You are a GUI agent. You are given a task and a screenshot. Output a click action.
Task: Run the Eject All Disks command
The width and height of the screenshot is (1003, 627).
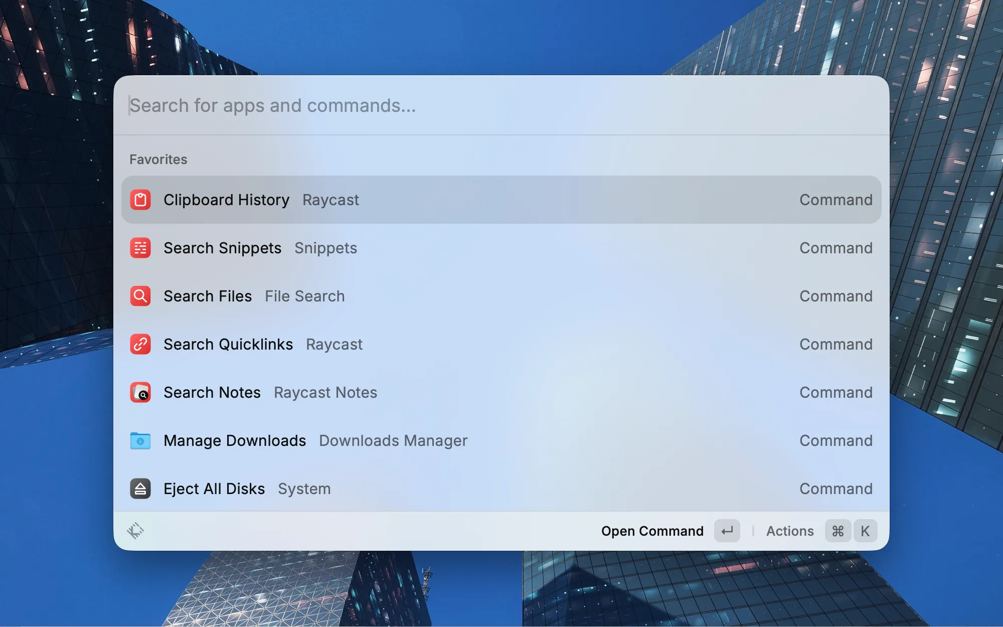pyautogui.click(x=501, y=489)
